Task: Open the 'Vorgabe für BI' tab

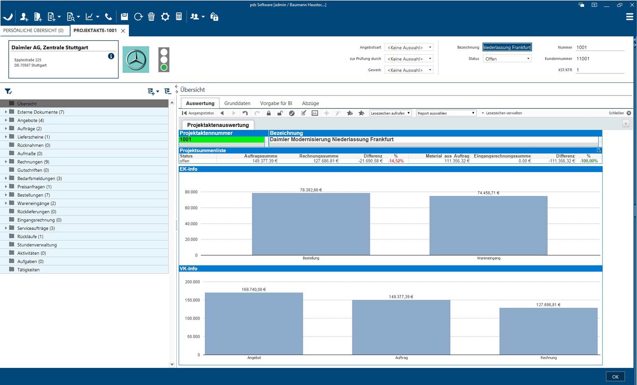Action: coord(276,103)
